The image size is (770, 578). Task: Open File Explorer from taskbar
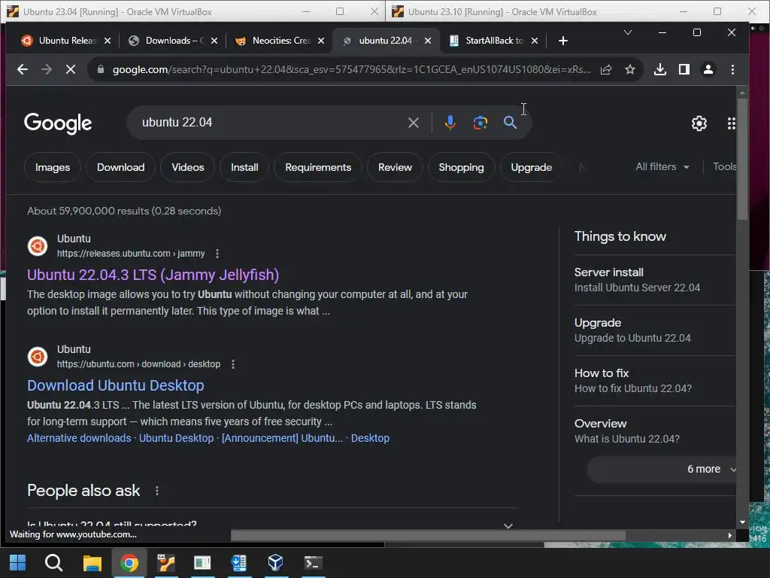92,563
